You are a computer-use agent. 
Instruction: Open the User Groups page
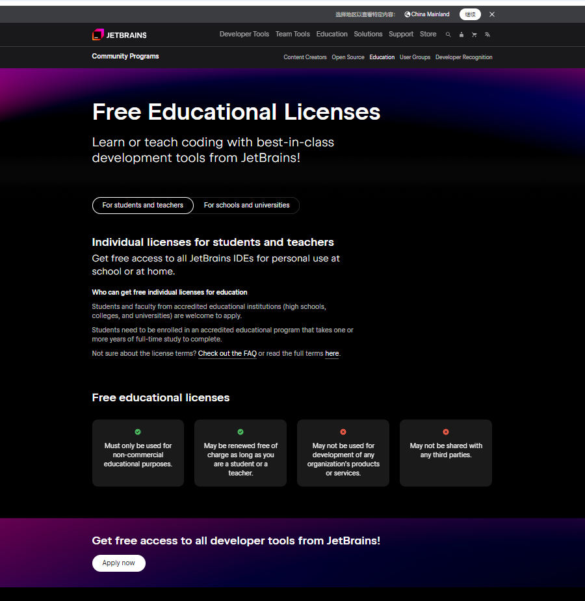[x=415, y=57]
